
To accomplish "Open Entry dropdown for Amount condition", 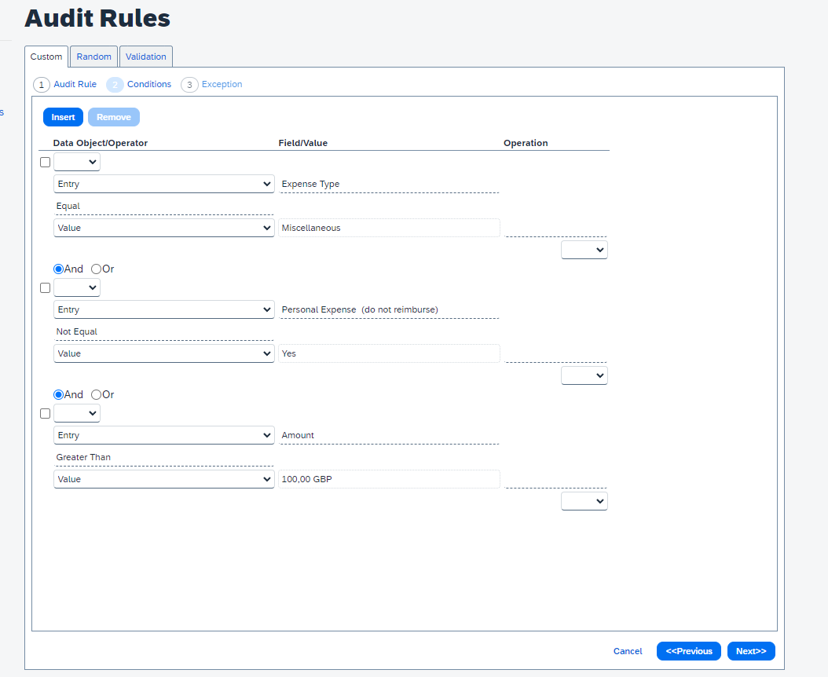I will pyautogui.click(x=163, y=435).
